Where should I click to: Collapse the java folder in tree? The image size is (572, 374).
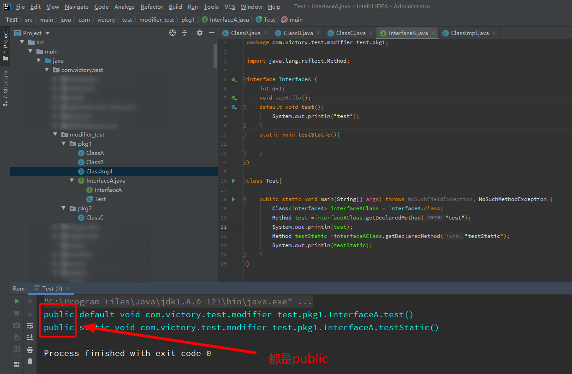click(38, 60)
